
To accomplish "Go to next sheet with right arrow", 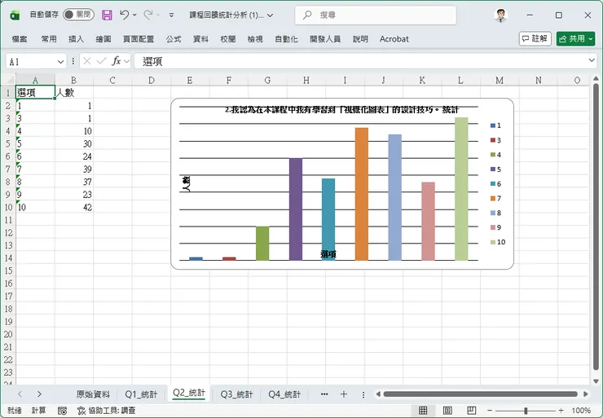I will pyautogui.click(x=39, y=394).
